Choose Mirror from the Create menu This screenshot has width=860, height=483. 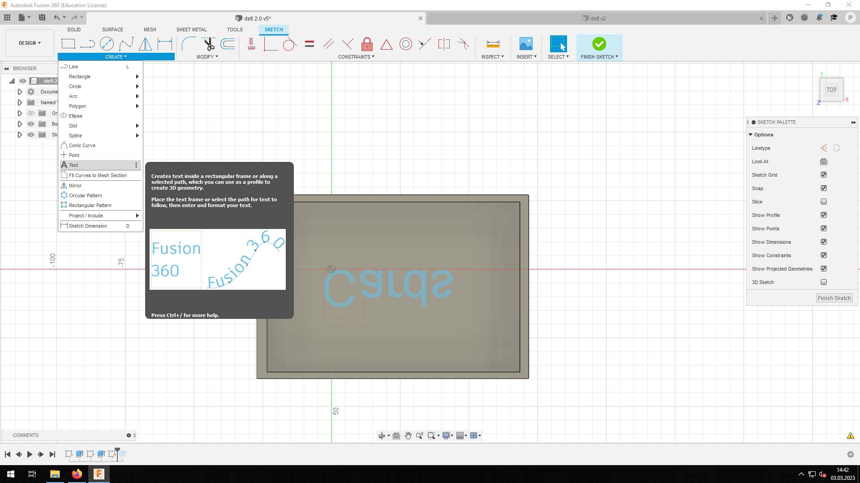point(75,186)
